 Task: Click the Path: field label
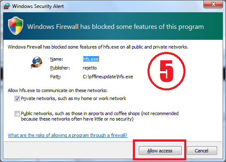pos(56,77)
